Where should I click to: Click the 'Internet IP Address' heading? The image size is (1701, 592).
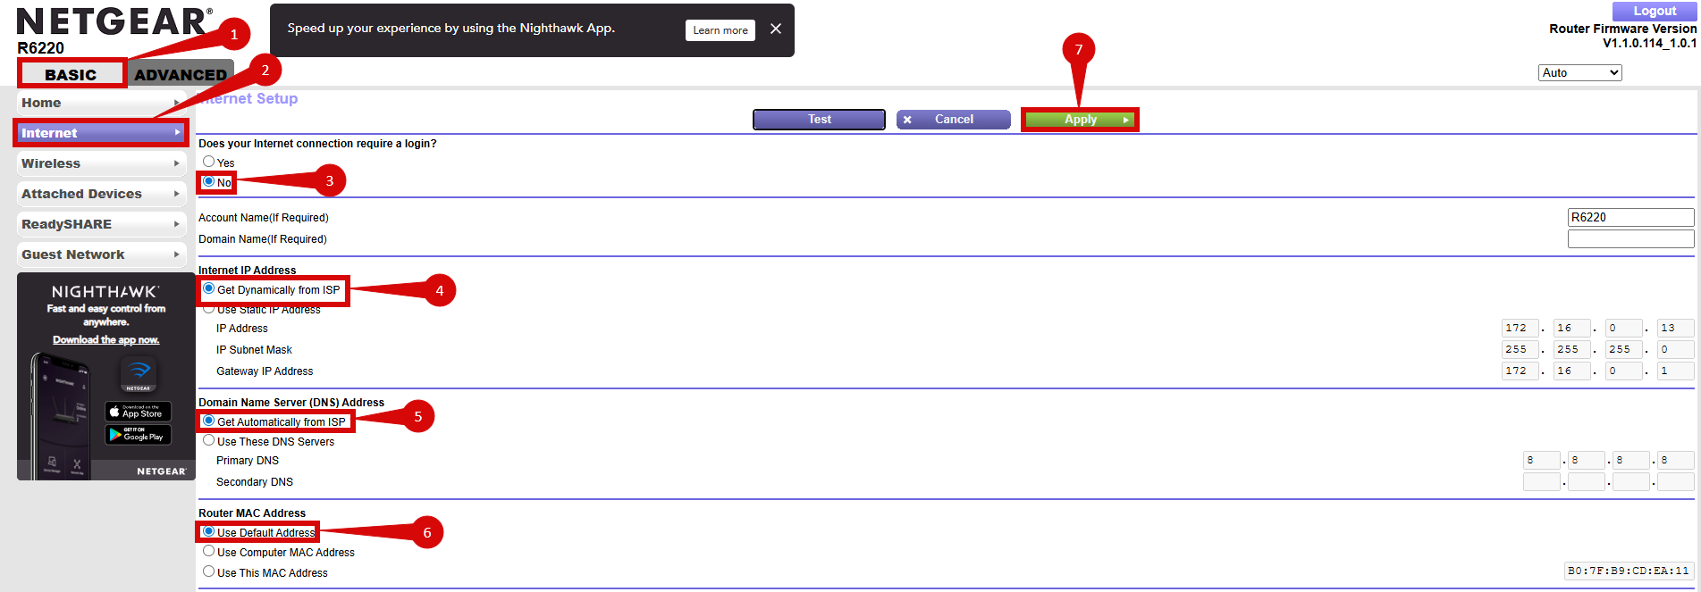pos(247,270)
